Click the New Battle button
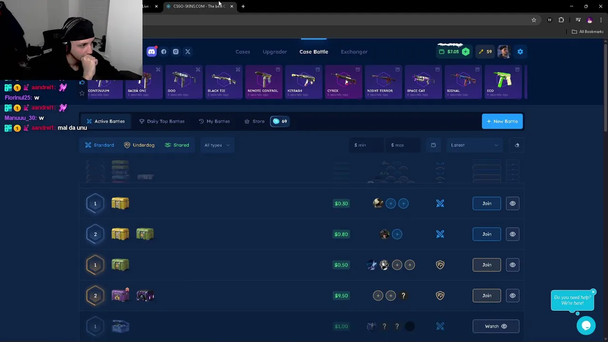608x342 pixels. [x=502, y=121]
